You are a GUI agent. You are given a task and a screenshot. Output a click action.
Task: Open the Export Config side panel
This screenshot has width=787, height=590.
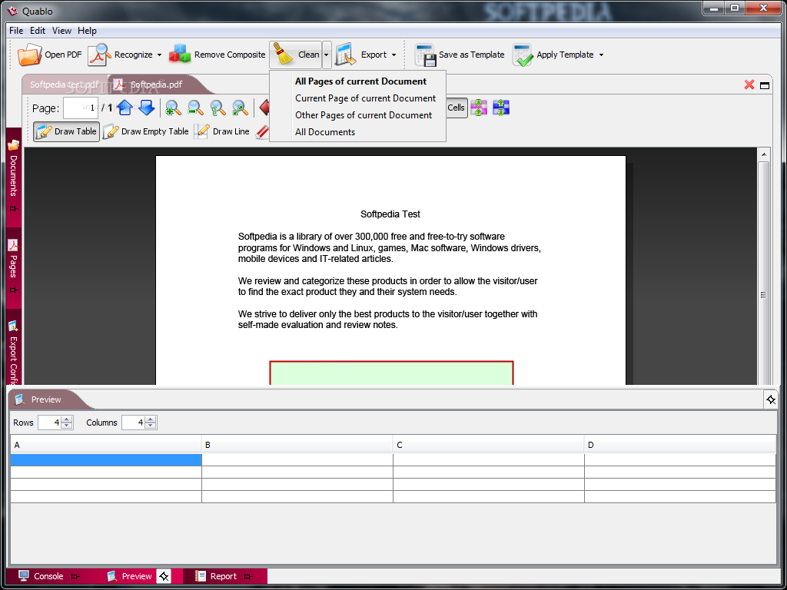(13, 352)
